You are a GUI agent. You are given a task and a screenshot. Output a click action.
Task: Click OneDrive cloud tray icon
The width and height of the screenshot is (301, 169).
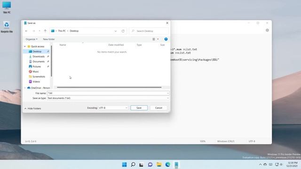point(265,164)
